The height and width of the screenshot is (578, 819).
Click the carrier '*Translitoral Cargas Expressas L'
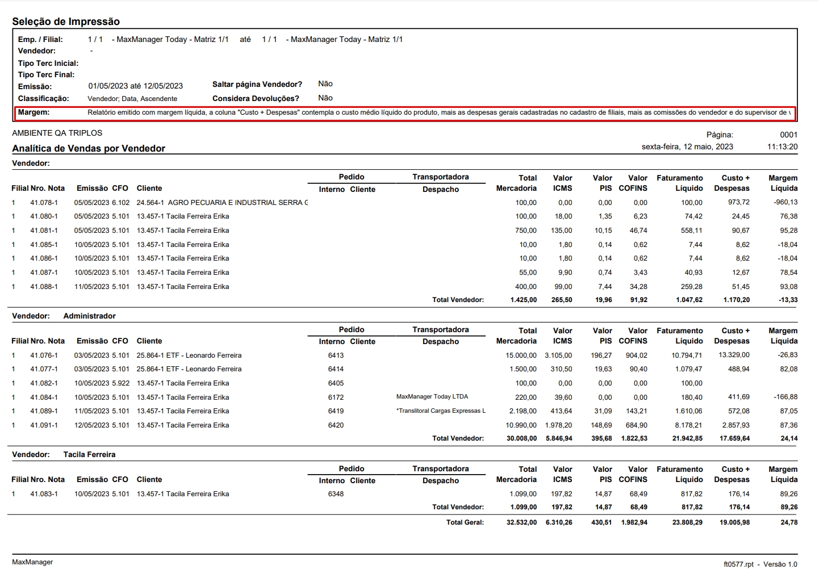(441, 411)
